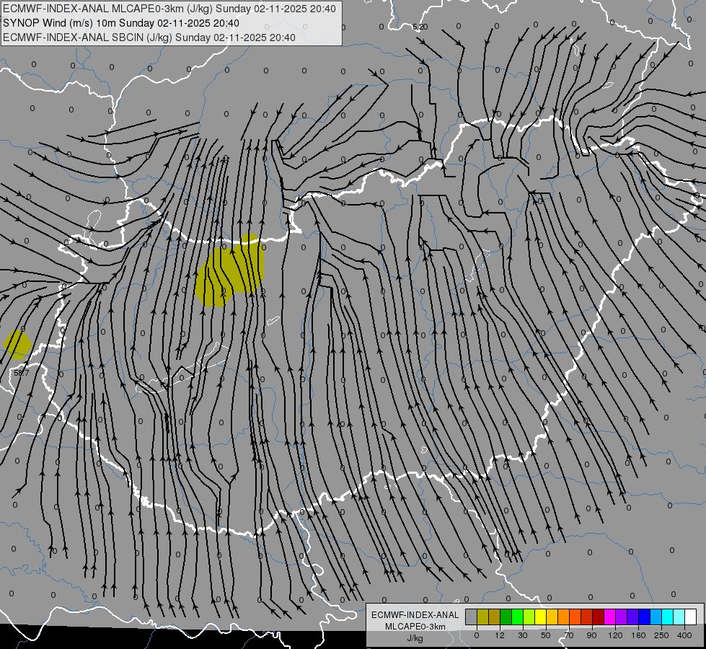The width and height of the screenshot is (706, 649).
Task: Click the deep blue legend swatch
Action: [x=644, y=617]
